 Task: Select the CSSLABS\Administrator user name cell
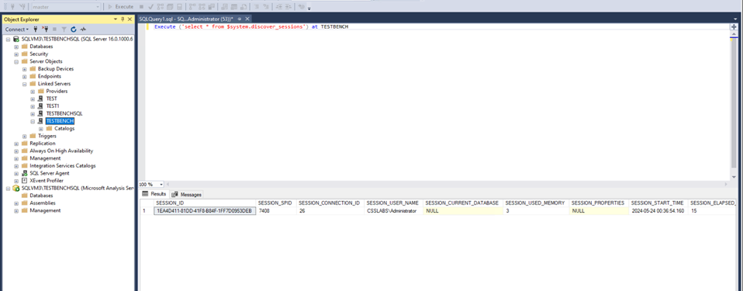point(393,211)
